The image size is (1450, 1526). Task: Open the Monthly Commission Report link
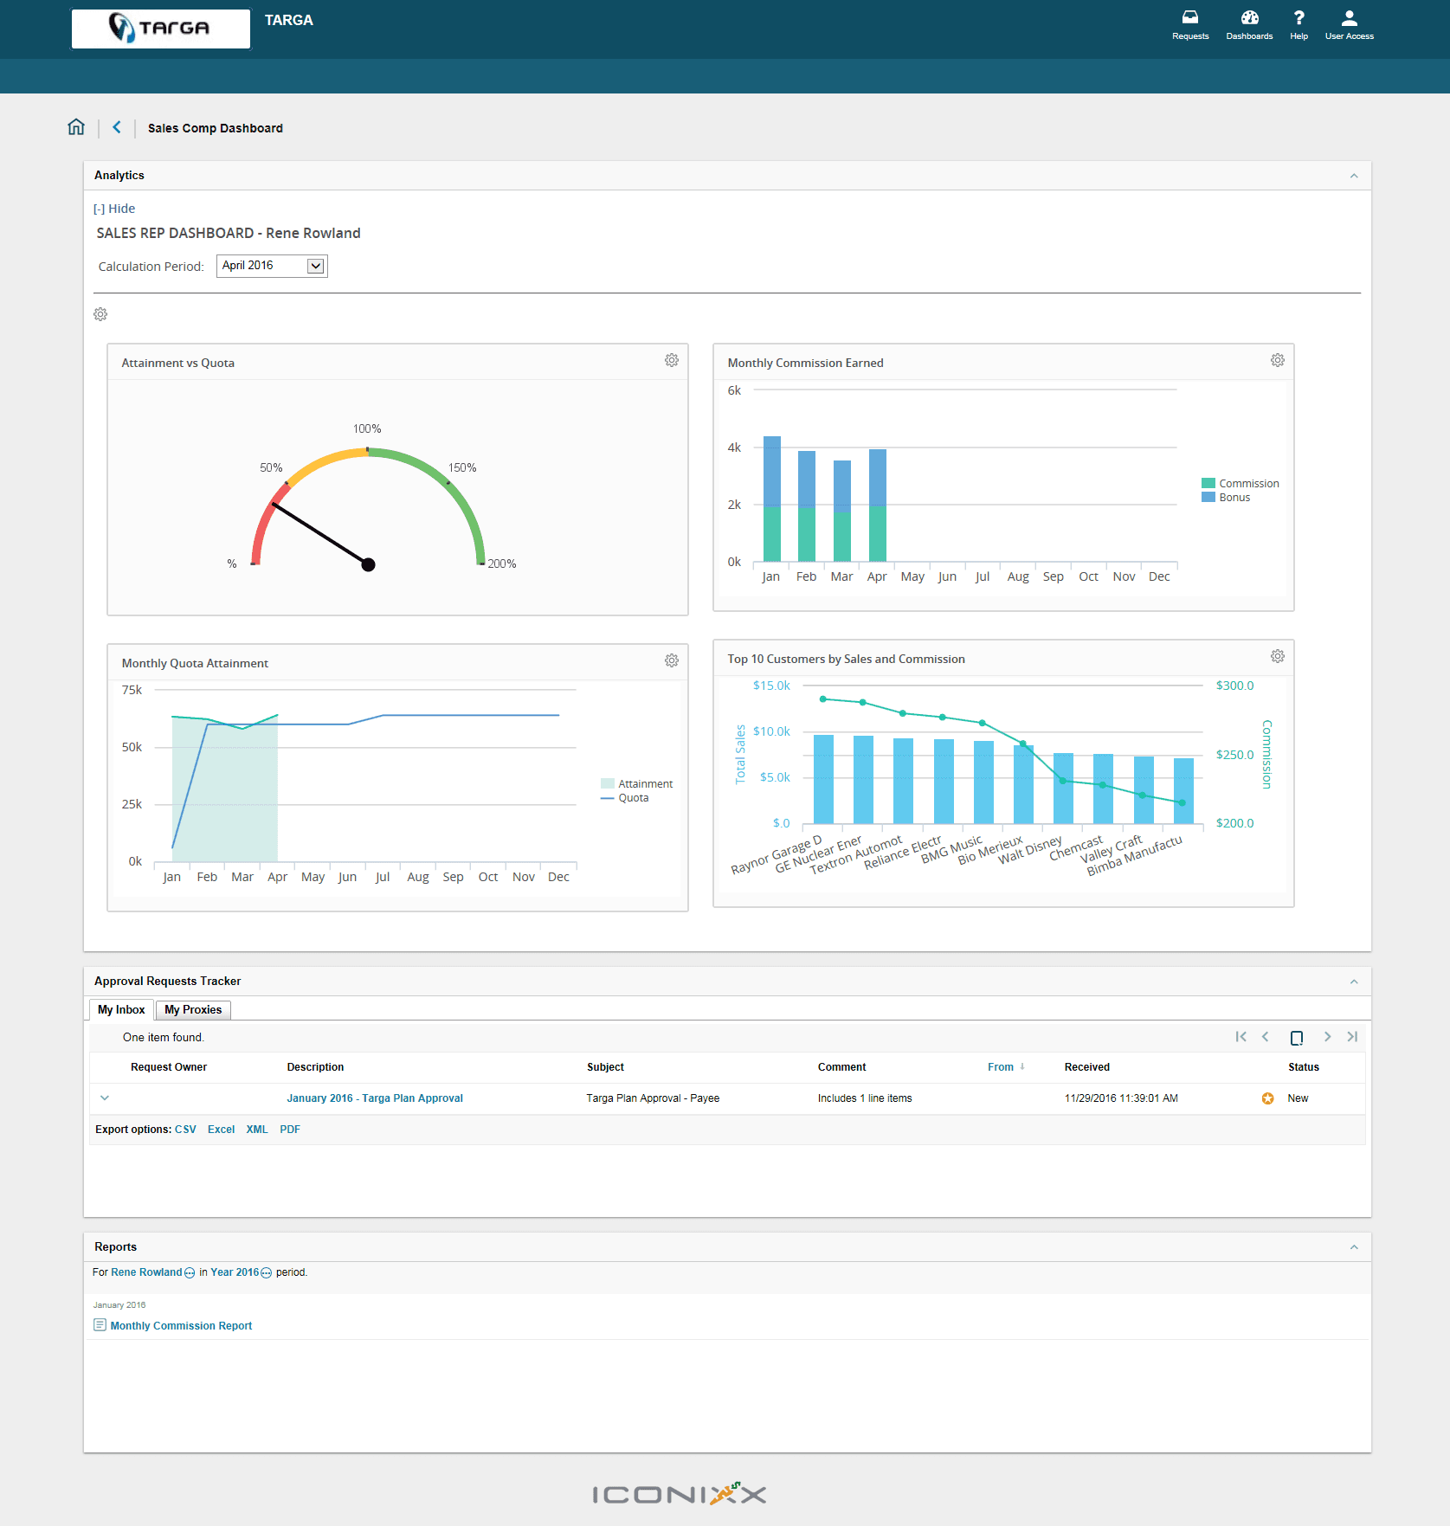click(181, 1326)
